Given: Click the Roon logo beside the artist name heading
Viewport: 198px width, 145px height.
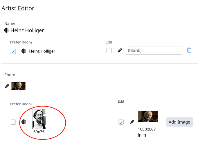Looking at the screenshot, I should [7, 30].
